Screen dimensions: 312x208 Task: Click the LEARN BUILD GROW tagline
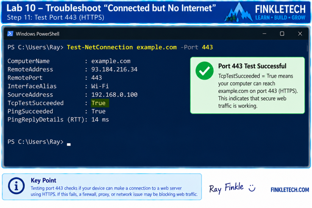280,18
